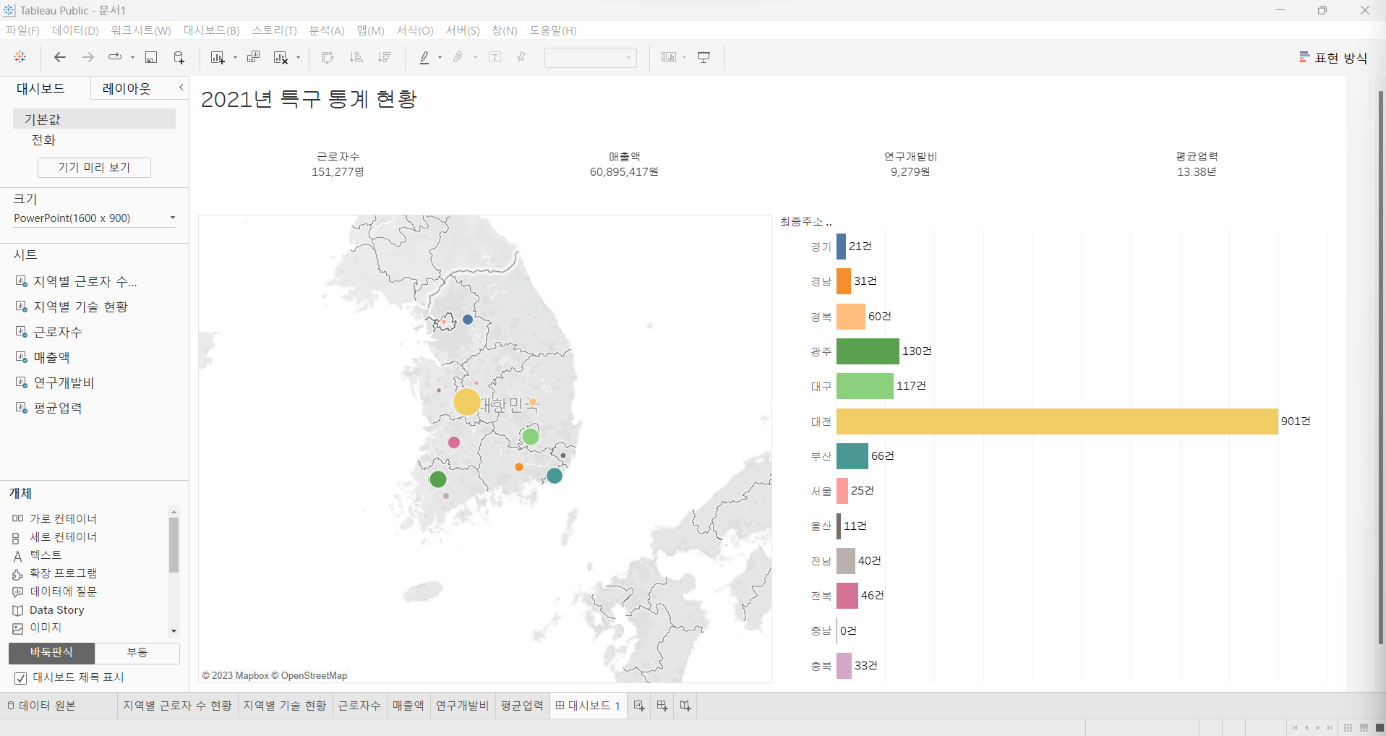Click the group members paperclip icon
This screenshot has height=736, width=1386.
(x=458, y=57)
